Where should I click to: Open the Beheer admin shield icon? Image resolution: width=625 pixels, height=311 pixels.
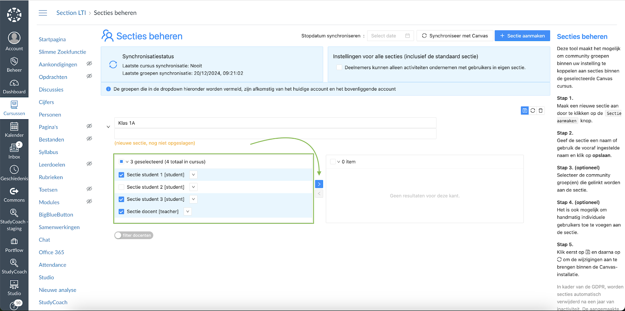(14, 61)
